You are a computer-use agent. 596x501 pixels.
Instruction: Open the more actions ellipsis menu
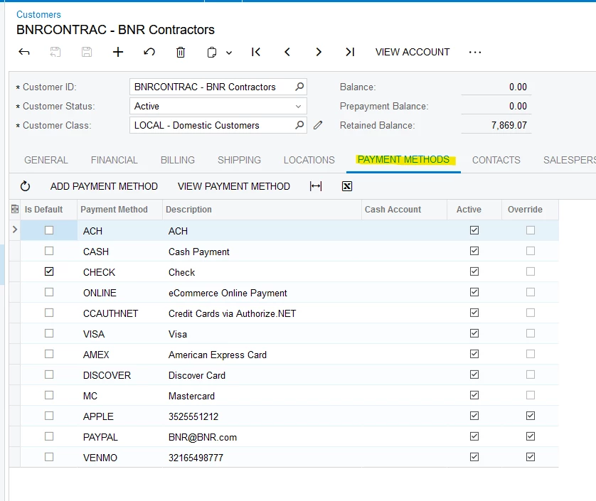pos(475,52)
